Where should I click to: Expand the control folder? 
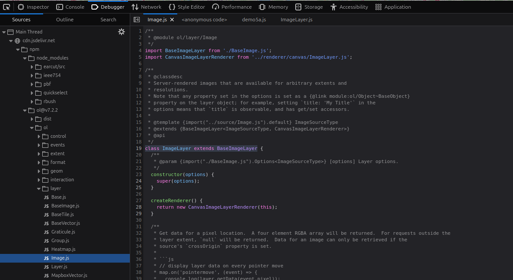point(39,136)
